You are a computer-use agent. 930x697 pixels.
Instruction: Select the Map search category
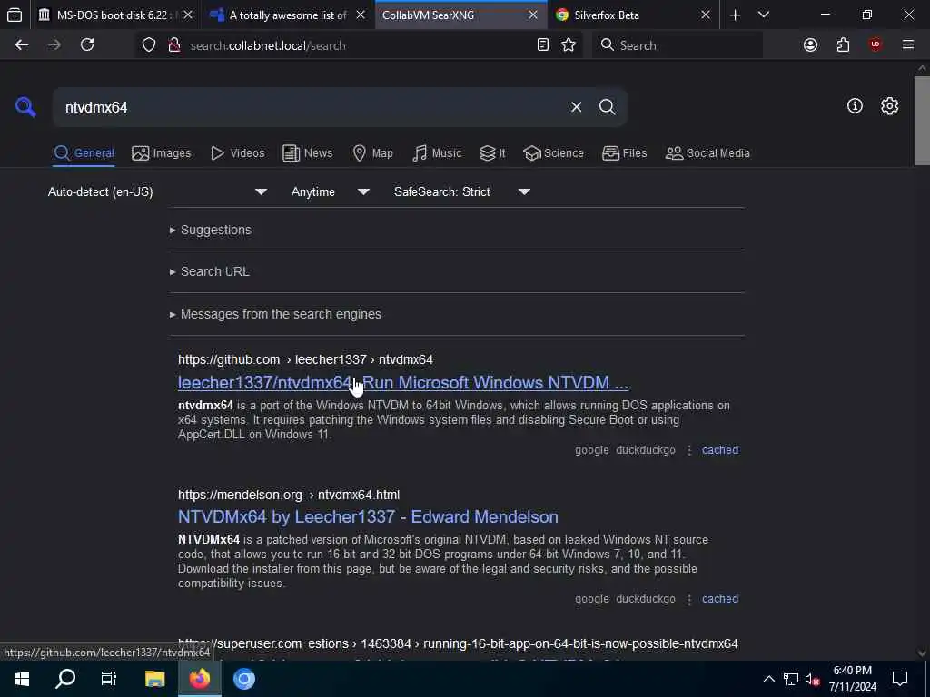(372, 152)
